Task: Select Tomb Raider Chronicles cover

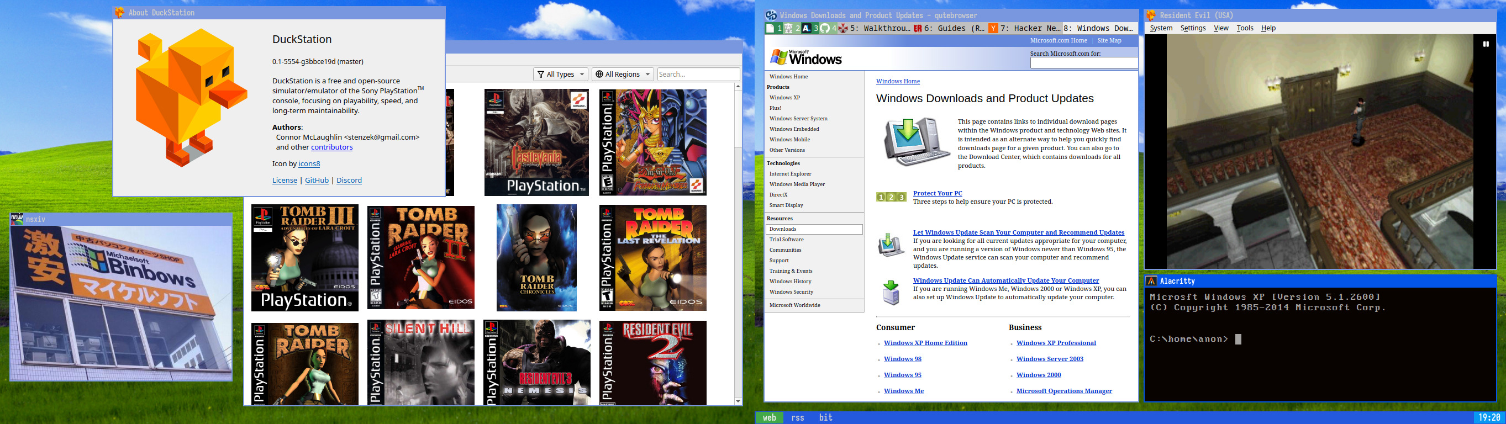Action: 536,258
